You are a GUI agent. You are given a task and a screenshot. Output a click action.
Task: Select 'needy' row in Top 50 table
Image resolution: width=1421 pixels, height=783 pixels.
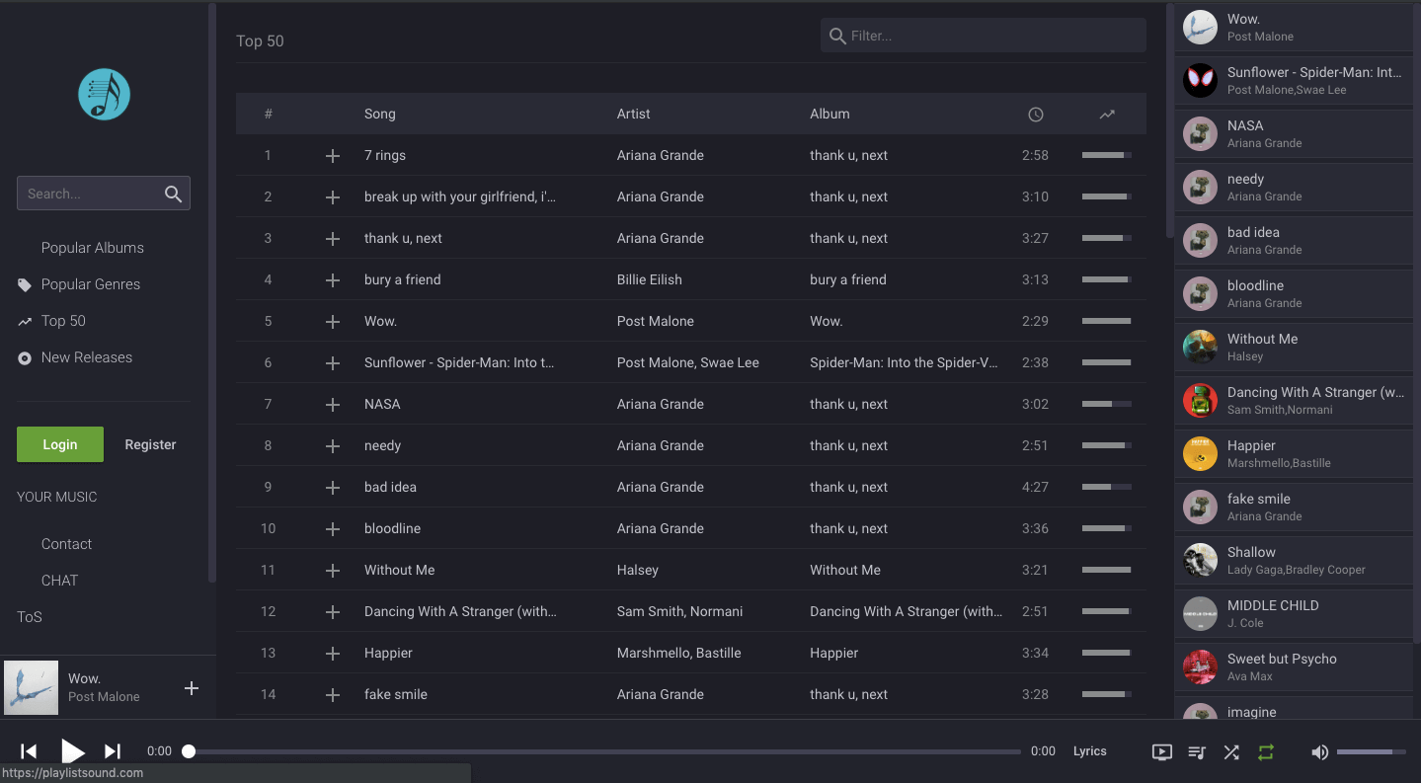[x=691, y=445]
